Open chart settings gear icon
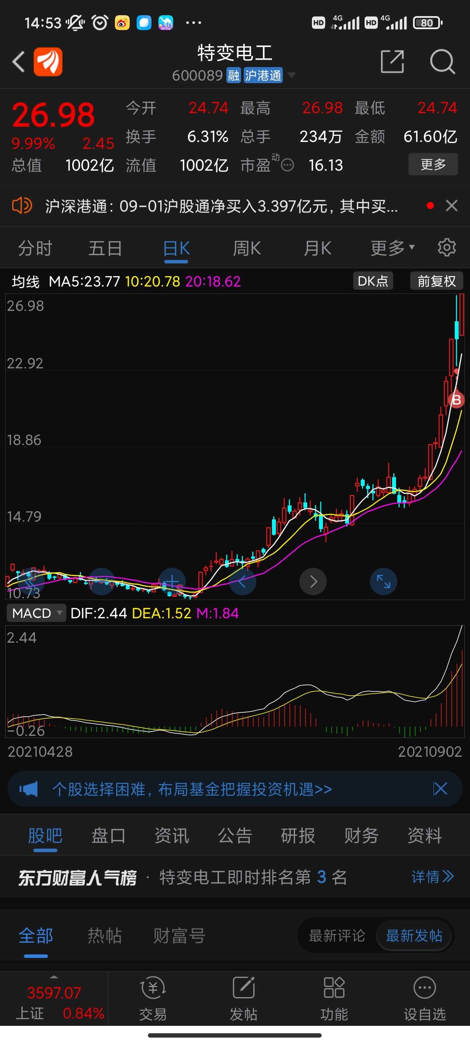Viewport: 470px width, 1045px height. (446, 248)
